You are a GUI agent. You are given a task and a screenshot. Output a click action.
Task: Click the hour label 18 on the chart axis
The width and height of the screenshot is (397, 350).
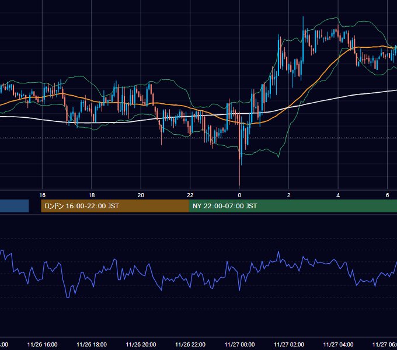[92, 195]
